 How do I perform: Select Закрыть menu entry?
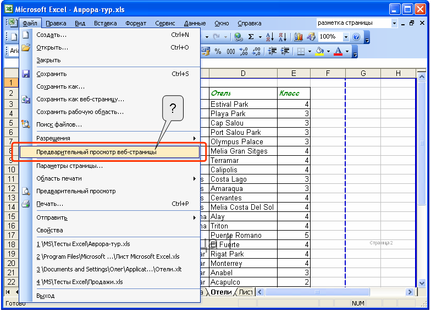tap(109, 61)
